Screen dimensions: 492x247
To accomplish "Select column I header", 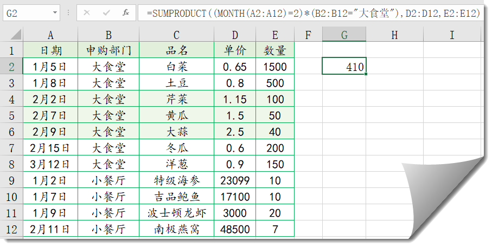I will [452, 35].
